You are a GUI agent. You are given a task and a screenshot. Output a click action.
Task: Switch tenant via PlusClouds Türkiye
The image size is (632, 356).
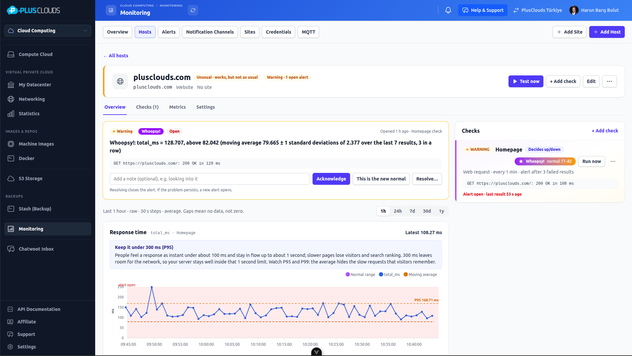pyautogui.click(x=538, y=10)
